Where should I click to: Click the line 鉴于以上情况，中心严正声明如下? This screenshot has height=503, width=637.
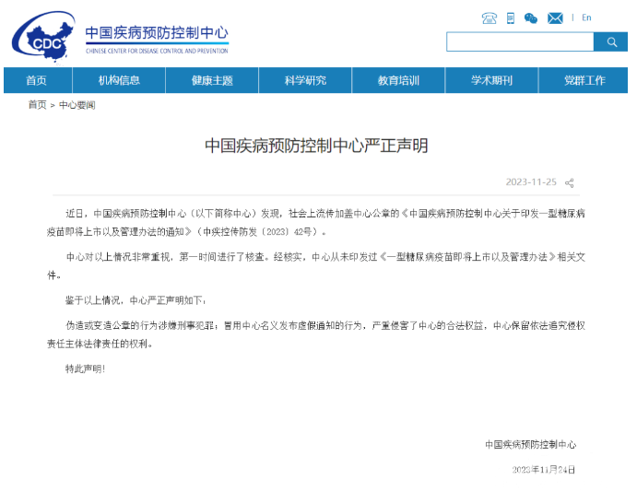[x=136, y=300]
